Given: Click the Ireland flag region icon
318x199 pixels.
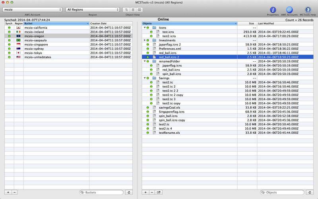Looking at the screenshot, I should [18, 32].
